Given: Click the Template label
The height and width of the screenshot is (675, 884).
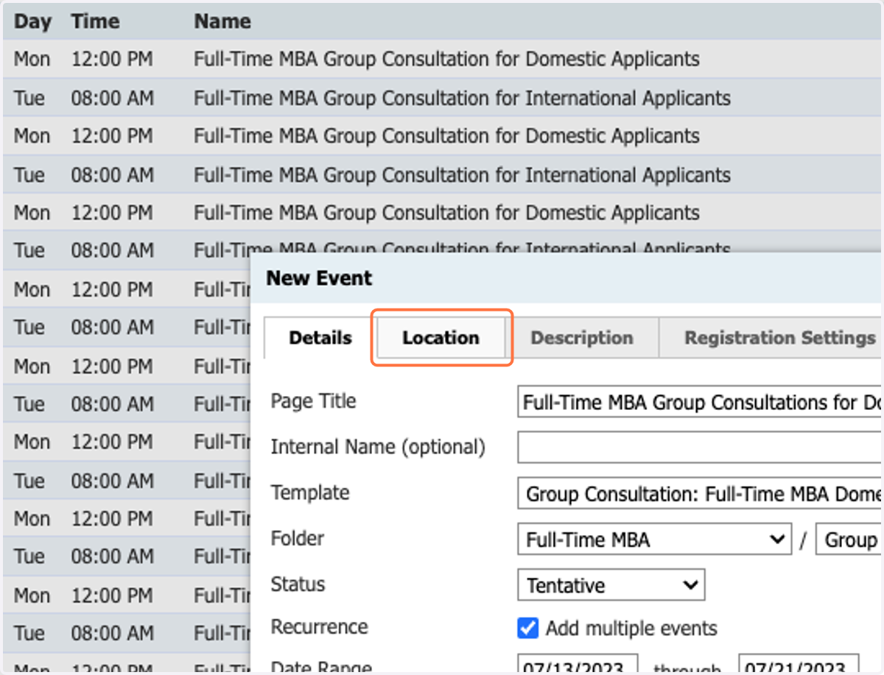Looking at the screenshot, I should coord(310,492).
